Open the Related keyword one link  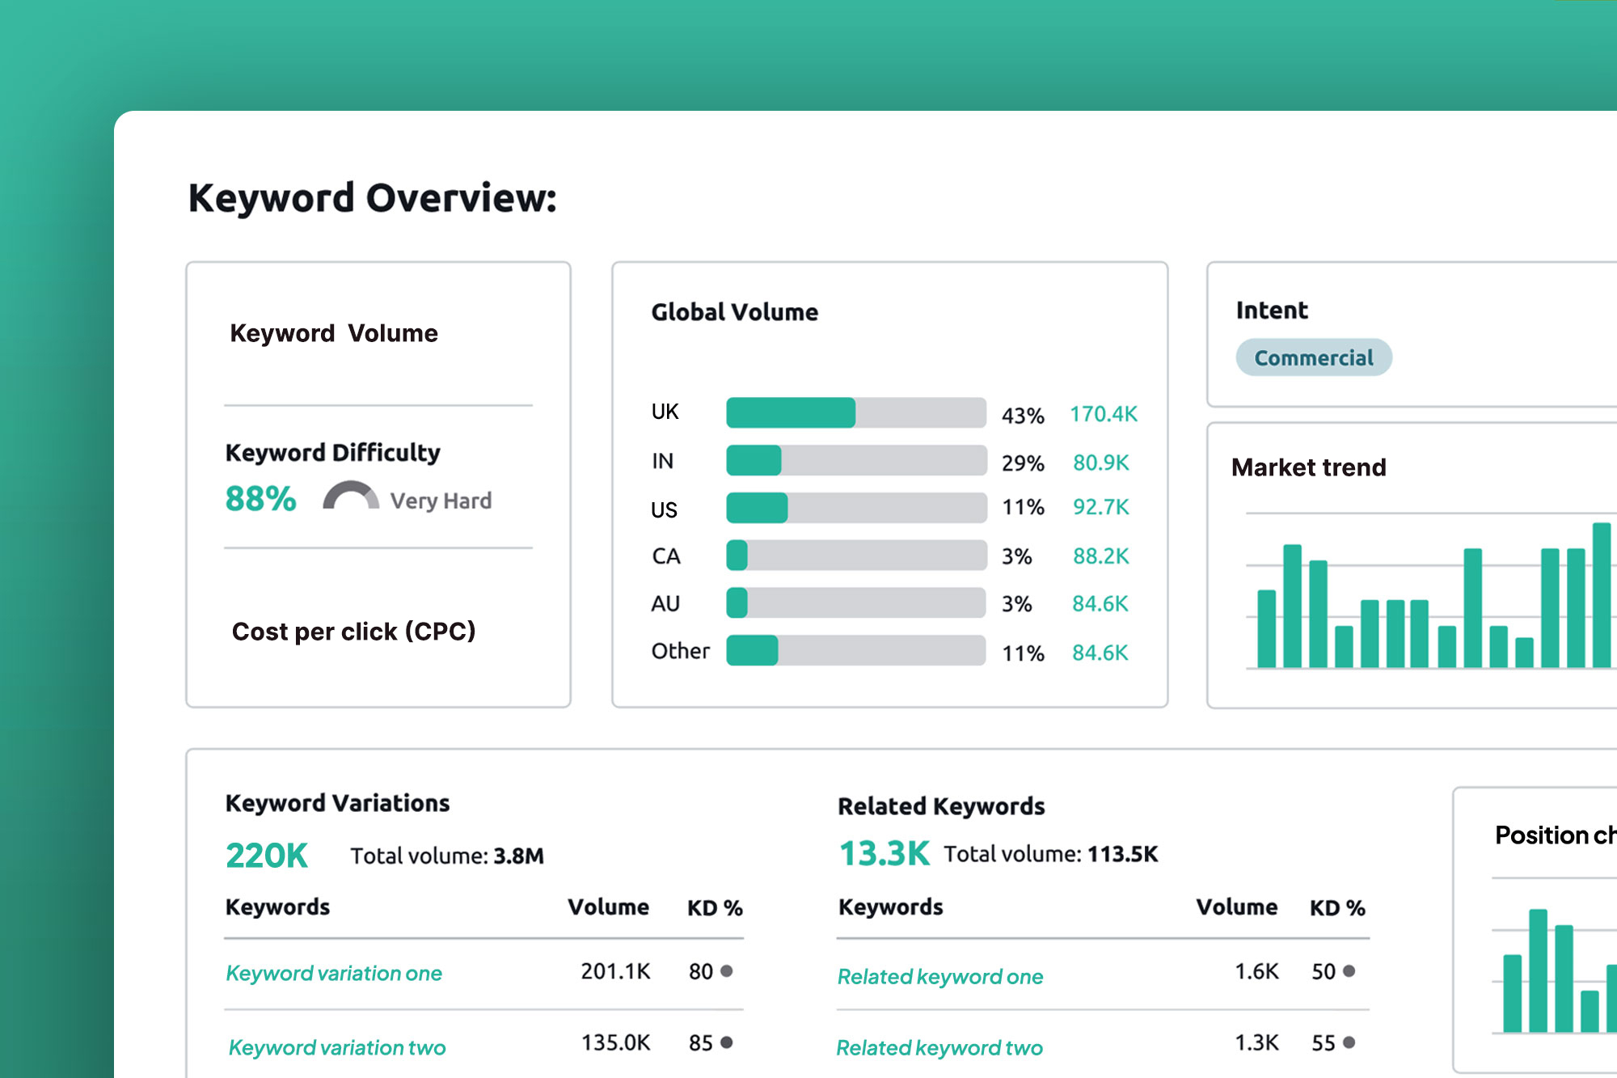[939, 976]
